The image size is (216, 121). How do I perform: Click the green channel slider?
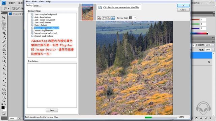pyautogui.click(x=195, y=24)
